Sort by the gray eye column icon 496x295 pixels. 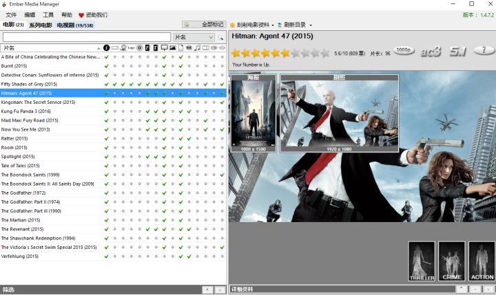tap(214, 47)
